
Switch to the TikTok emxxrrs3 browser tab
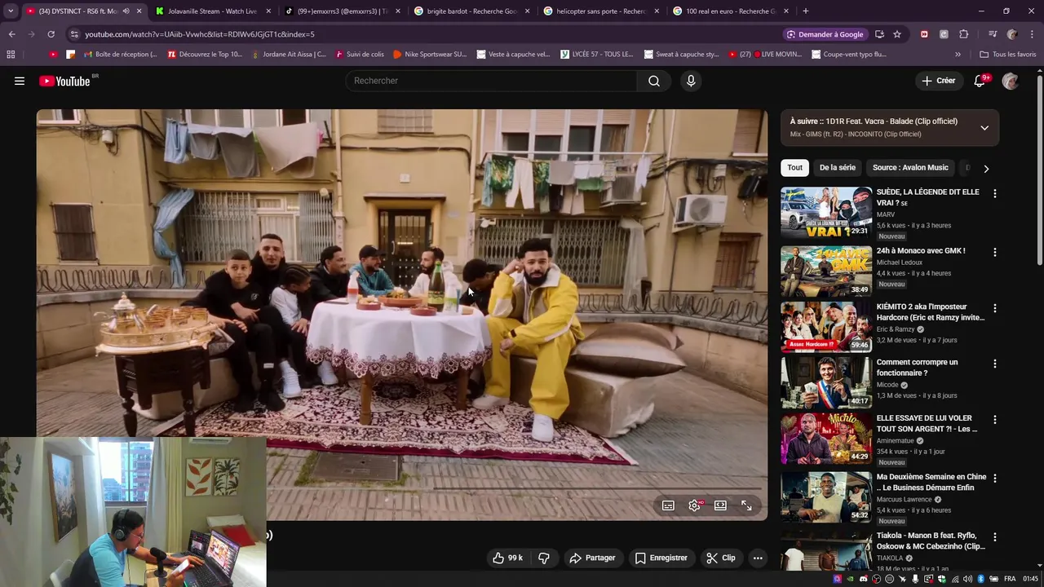(342, 11)
